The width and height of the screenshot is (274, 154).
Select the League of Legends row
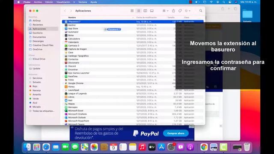point(133,94)
